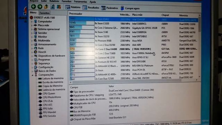Switch to the Menu tab
222x125 pixels.
33,12
